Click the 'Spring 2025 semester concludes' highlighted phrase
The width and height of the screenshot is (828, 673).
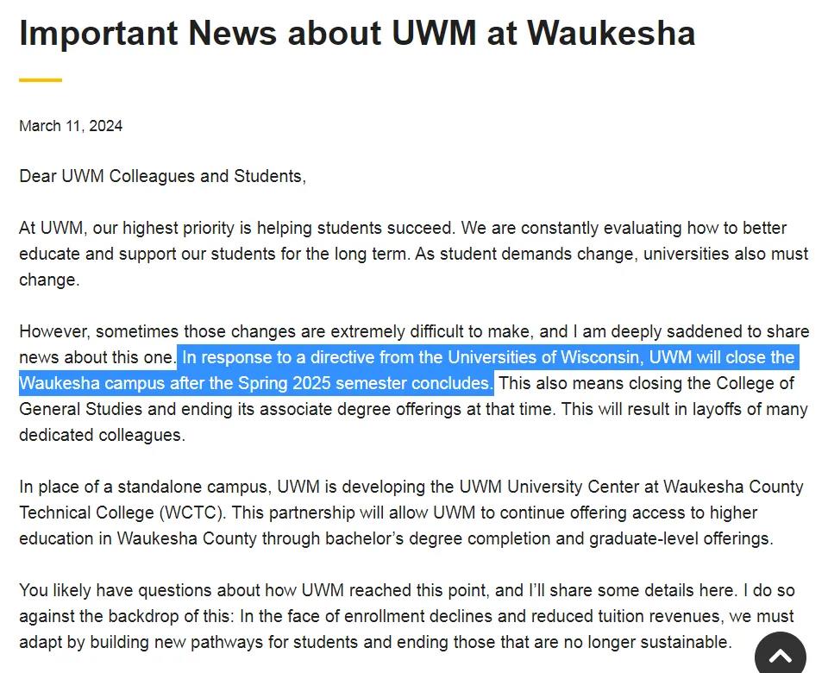click(366, 383)
